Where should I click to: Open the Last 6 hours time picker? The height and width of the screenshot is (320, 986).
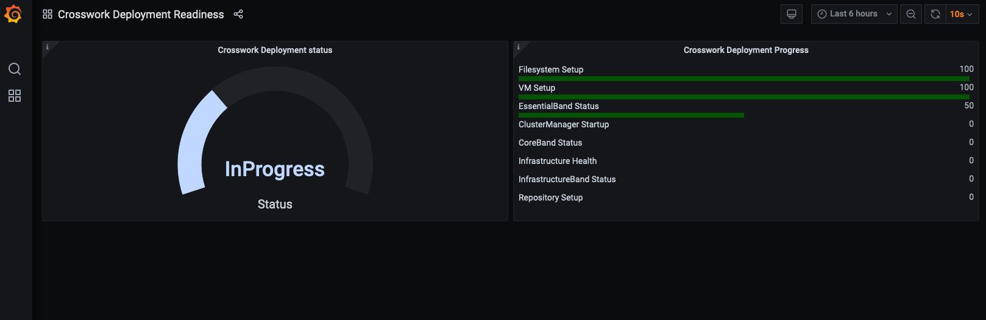854,14
